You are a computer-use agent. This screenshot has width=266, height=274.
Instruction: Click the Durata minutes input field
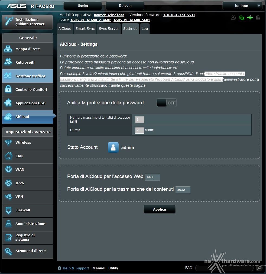pos(140,130)
